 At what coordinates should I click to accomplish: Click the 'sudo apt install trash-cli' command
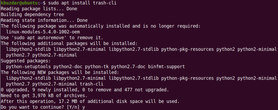pos(83,3)
